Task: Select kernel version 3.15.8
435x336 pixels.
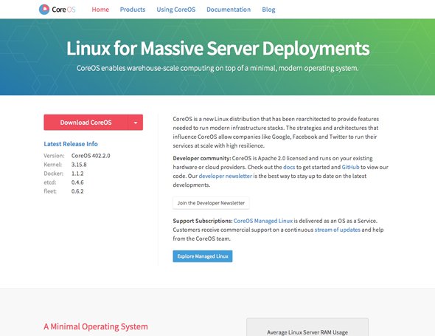Action: pyautogui.click(x=79, y=165)
